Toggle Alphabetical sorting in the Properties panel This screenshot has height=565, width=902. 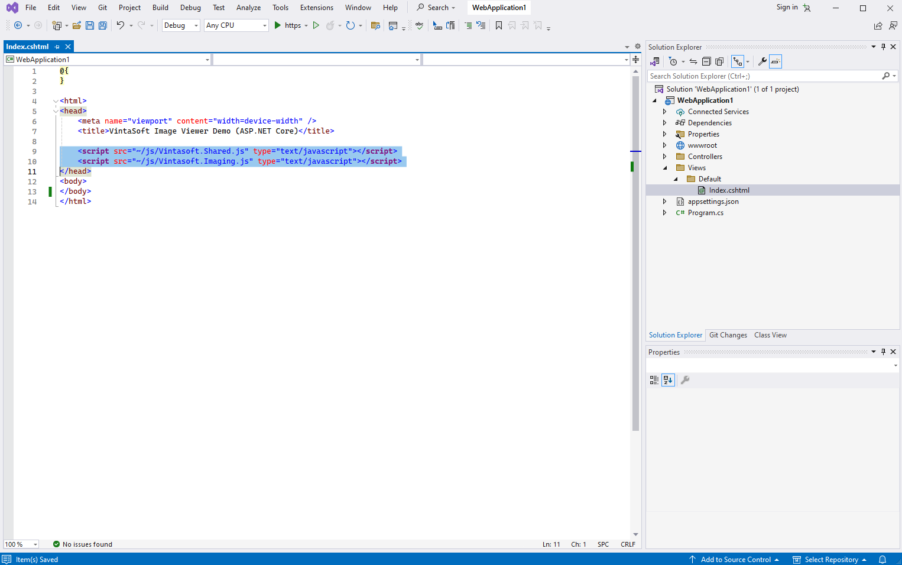coord(668,380)
